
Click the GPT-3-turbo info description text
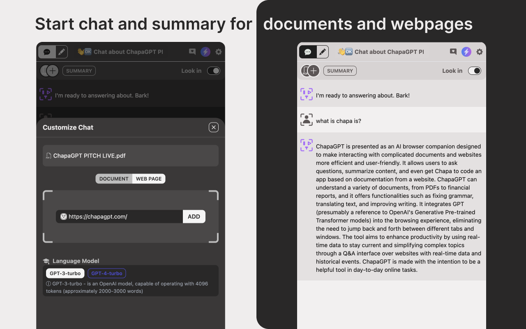(127, 287)
